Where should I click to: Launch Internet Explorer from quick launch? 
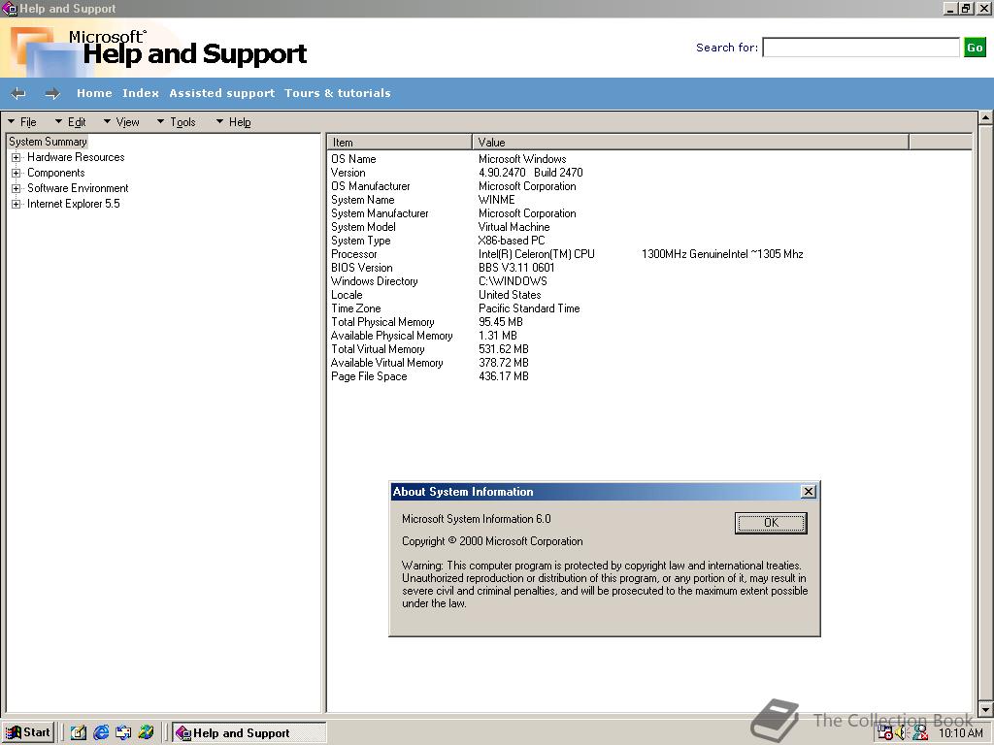pos(101,733)
